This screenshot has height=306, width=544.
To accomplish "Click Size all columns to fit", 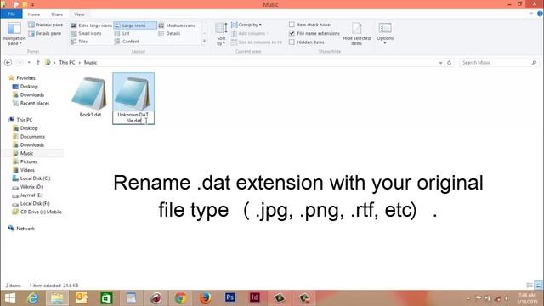I will pos(257,42).
